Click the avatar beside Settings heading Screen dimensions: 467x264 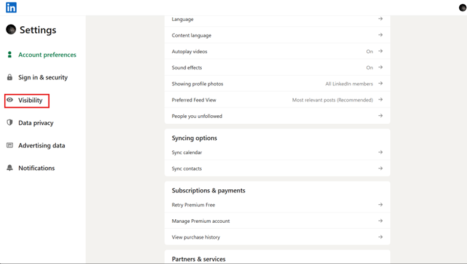tap(11, 29)
